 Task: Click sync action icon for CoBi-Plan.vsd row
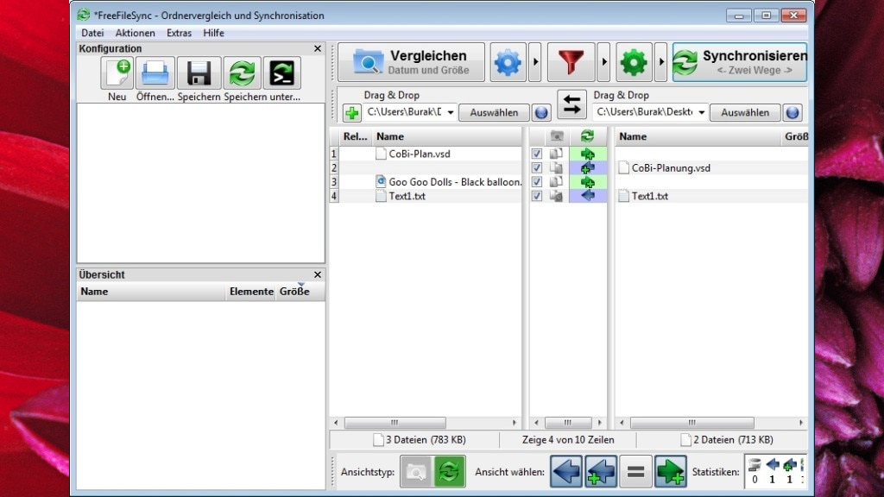pos(587,154)
